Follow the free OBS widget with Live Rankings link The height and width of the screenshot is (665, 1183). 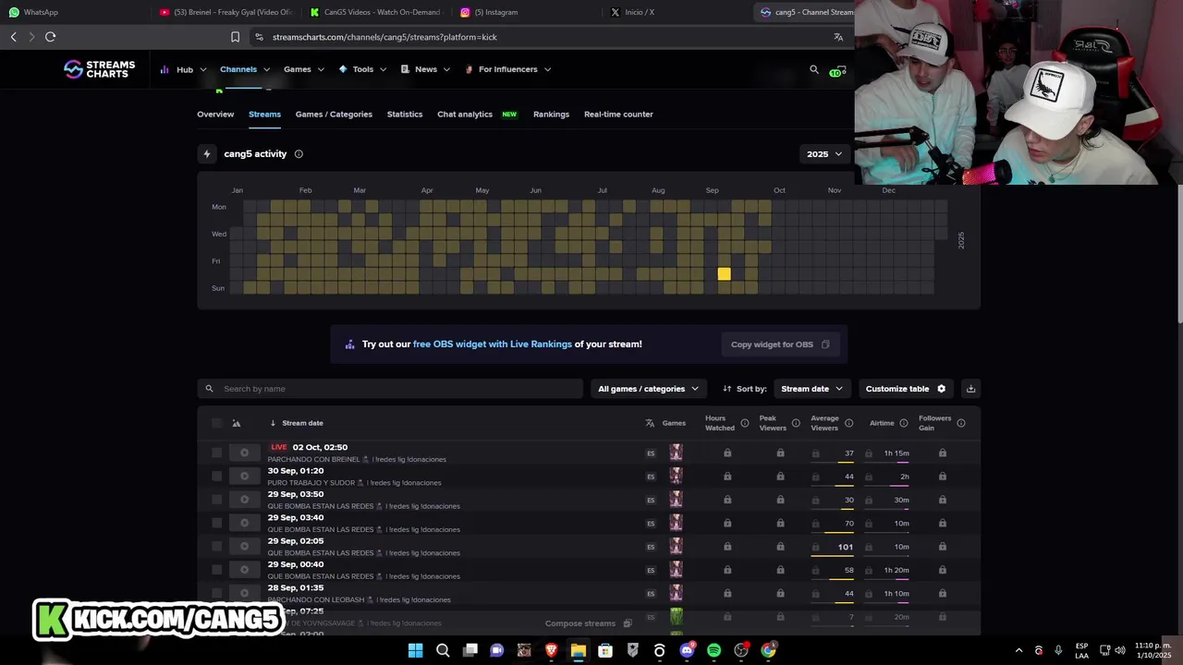pos(493,345)
